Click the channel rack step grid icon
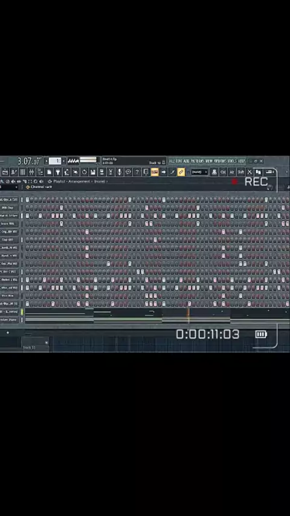The width and height of the screenshot is (290, 516). (22, 172)
